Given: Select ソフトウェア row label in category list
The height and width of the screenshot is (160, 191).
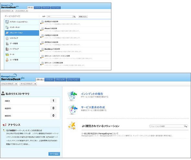Looking at the screenshot, I should tap(14, 38).
